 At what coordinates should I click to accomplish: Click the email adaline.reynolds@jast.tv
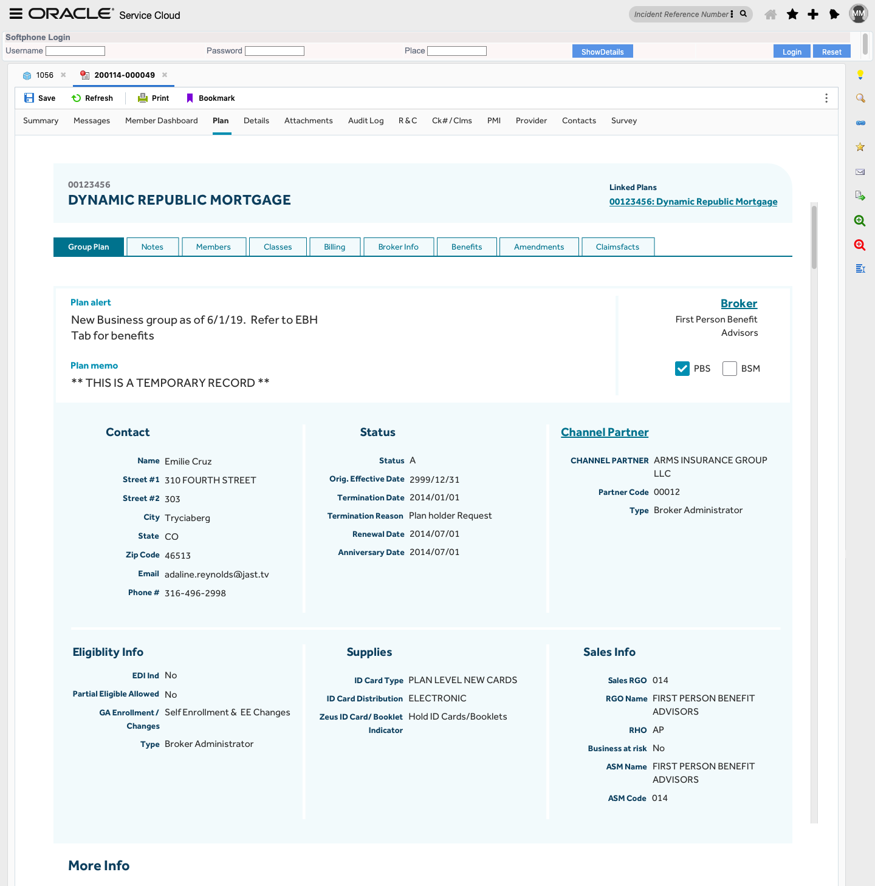click(217, 574)
